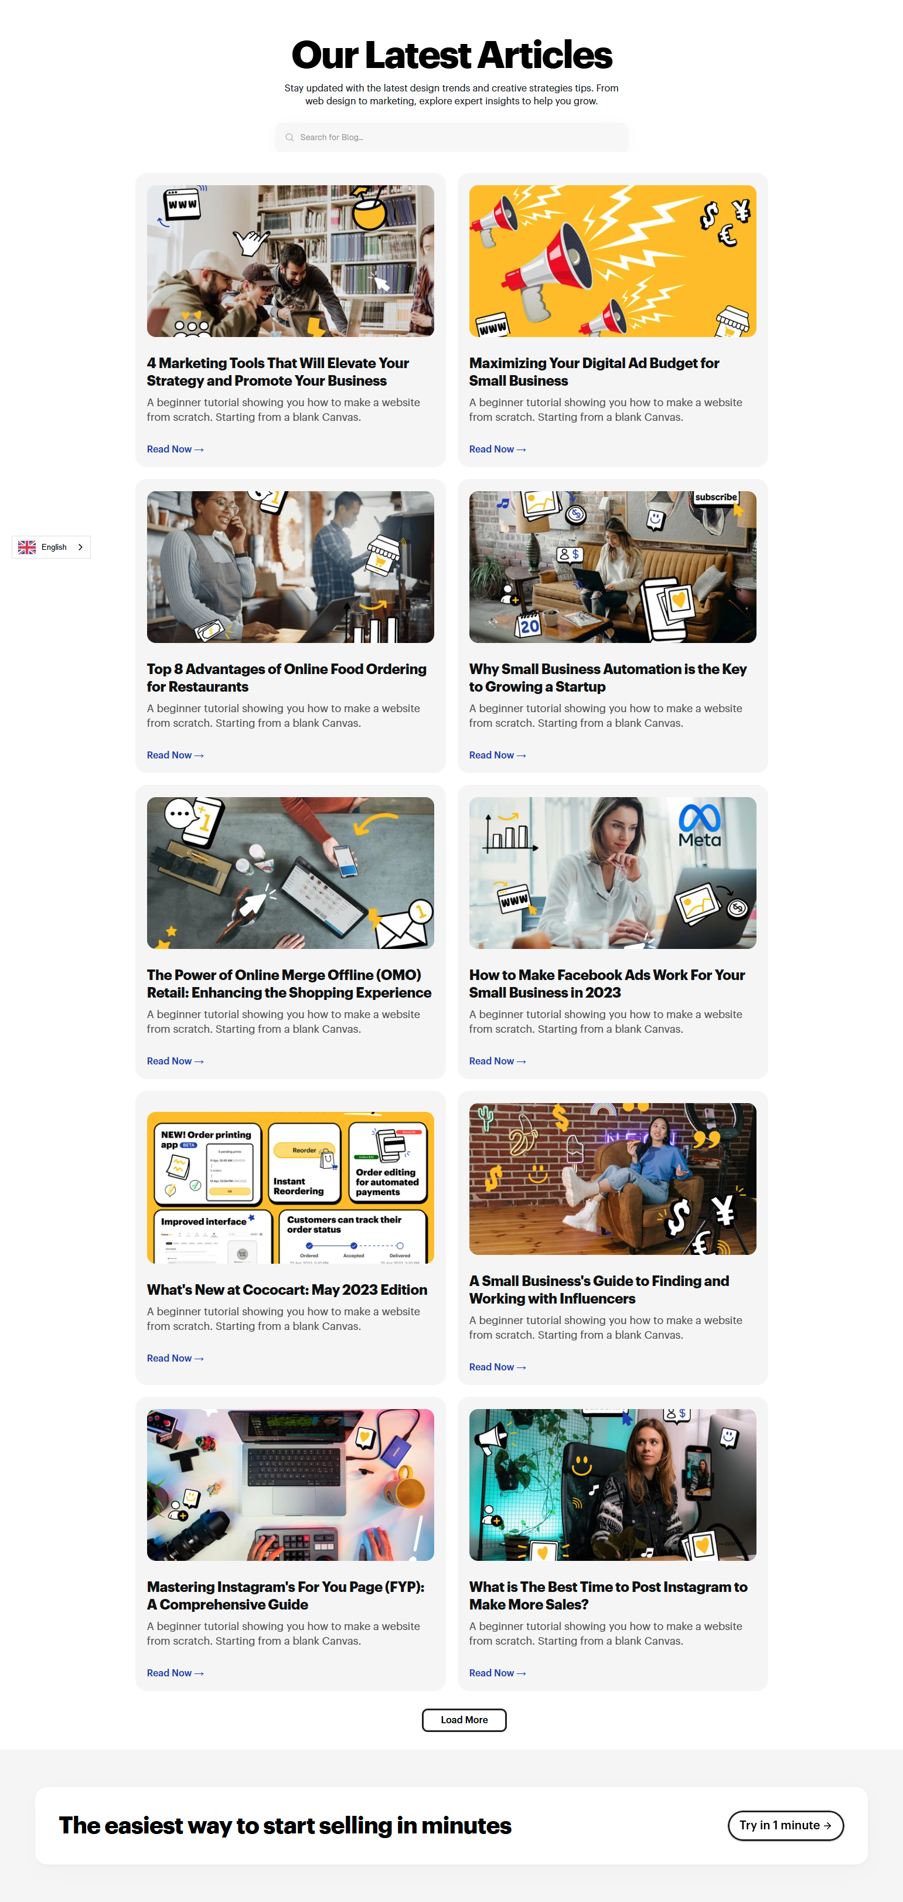The height and width of the screenshot is (1902, 903).
Task: Expand the English language selector chevron
Action: click(80, 547)
